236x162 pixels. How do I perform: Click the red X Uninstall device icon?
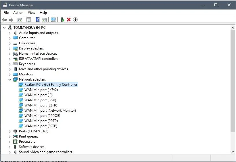point(69,20)
